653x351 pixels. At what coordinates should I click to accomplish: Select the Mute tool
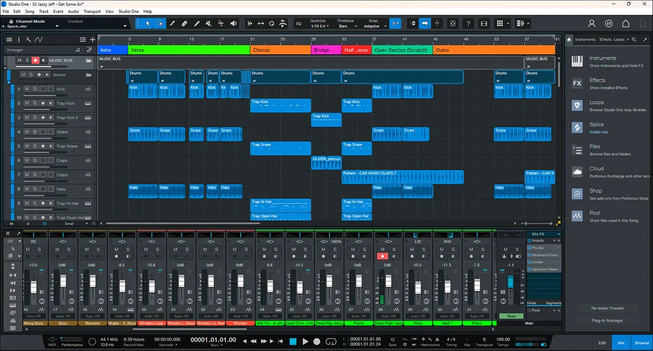[209, 24]
